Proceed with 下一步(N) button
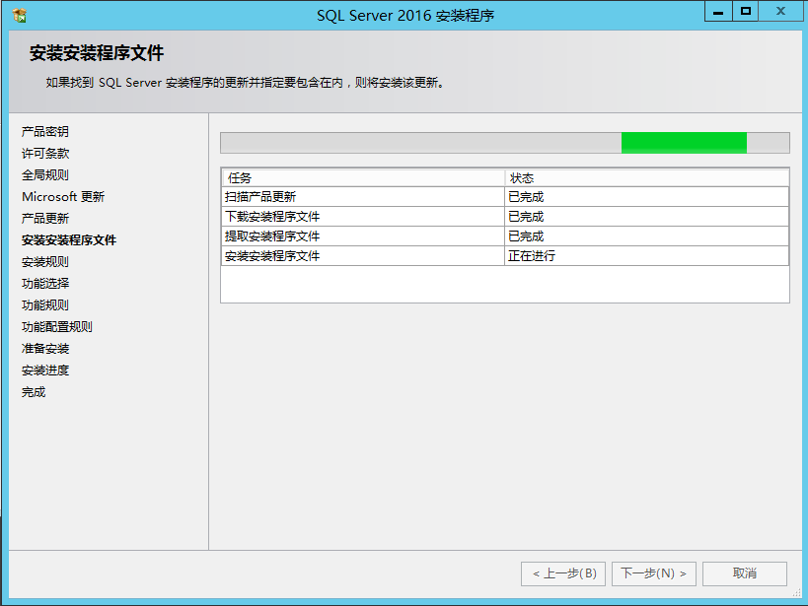This screenshot has width=808, height=606. click(654, 573)
